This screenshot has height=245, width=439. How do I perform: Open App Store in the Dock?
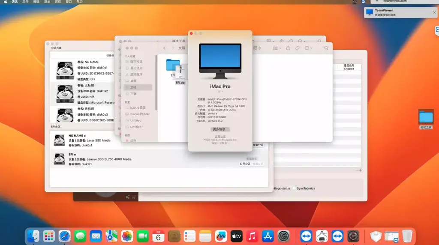268,236
